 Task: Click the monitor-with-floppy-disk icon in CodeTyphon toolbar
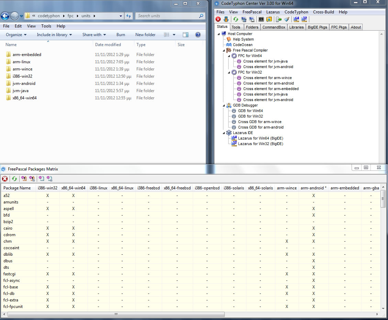pyautogui.click(x=252, y=19)
